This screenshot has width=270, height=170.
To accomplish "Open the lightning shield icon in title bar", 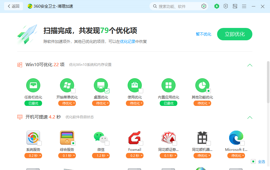I will click(x=217, y=6).
